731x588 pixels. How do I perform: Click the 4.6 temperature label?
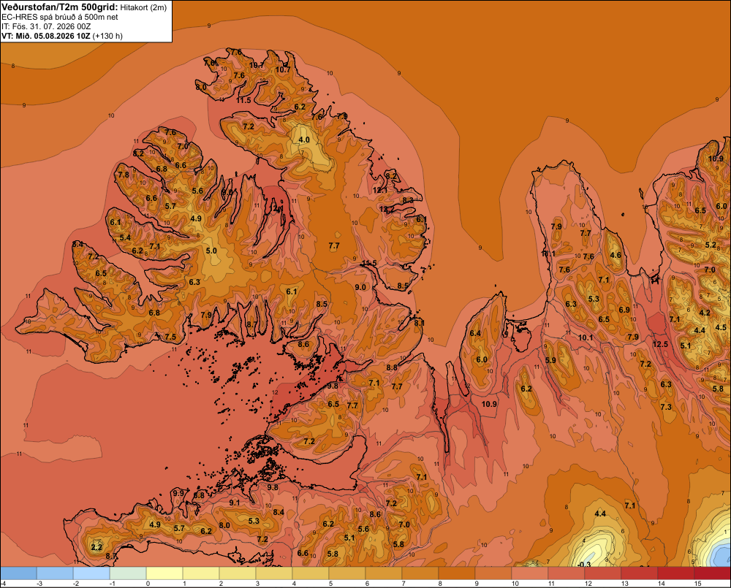pos(616,255)
